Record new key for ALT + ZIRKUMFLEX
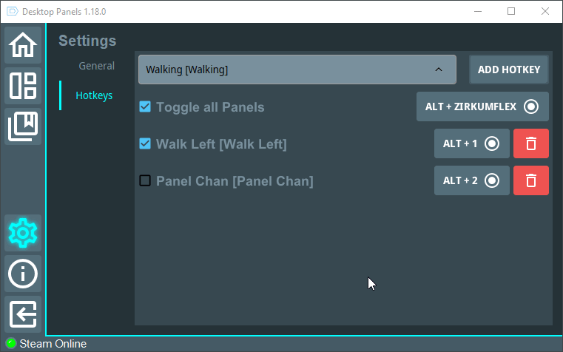The width and height of the screenshot is (563, 352). 482,106
